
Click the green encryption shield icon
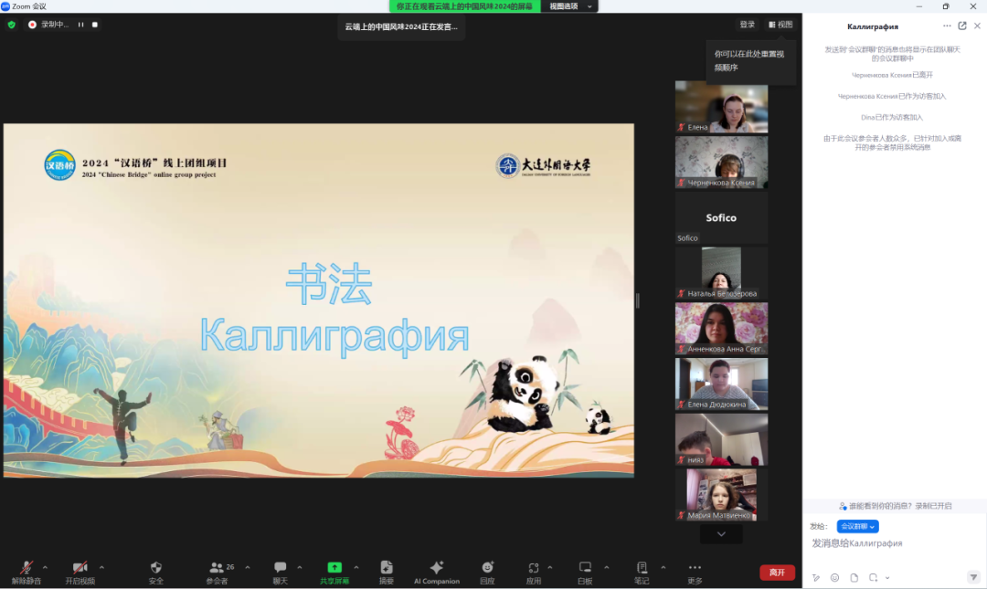[12, 25]
